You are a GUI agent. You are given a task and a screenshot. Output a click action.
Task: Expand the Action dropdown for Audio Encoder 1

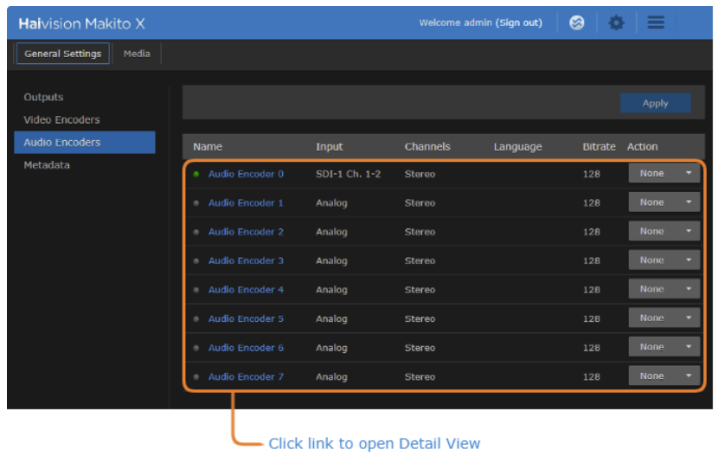[x=664, y=202]
